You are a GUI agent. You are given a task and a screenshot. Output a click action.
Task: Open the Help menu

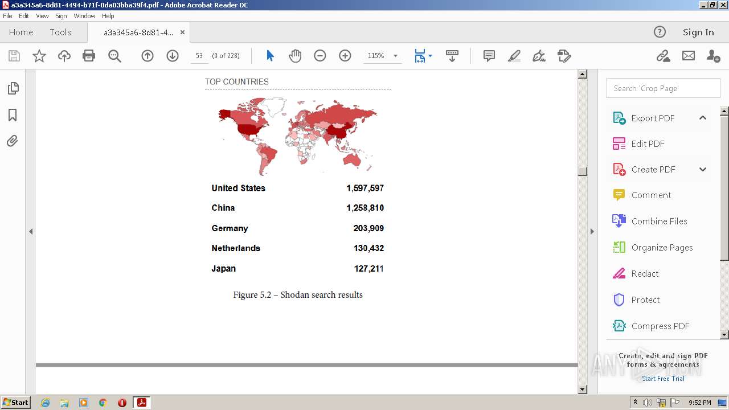[x=108, y=16]
